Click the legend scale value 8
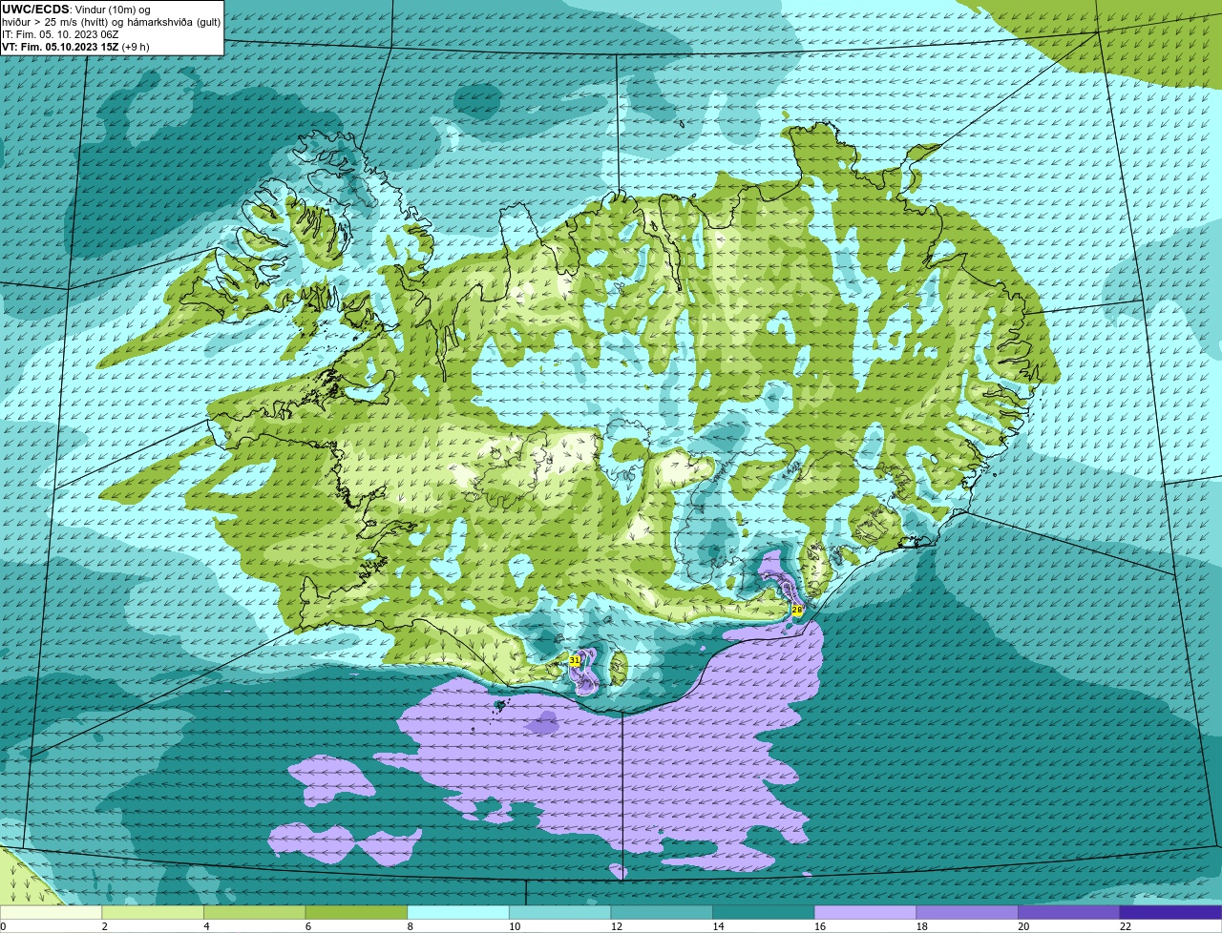This screenshot has height=933, width=1222. click(410, 926)
